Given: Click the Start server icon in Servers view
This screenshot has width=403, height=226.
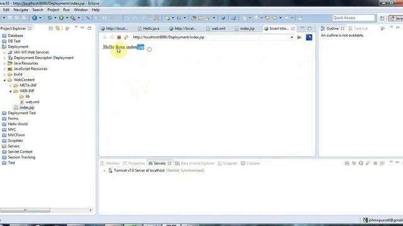Looking at the screenshot, I should pos(361,163).
